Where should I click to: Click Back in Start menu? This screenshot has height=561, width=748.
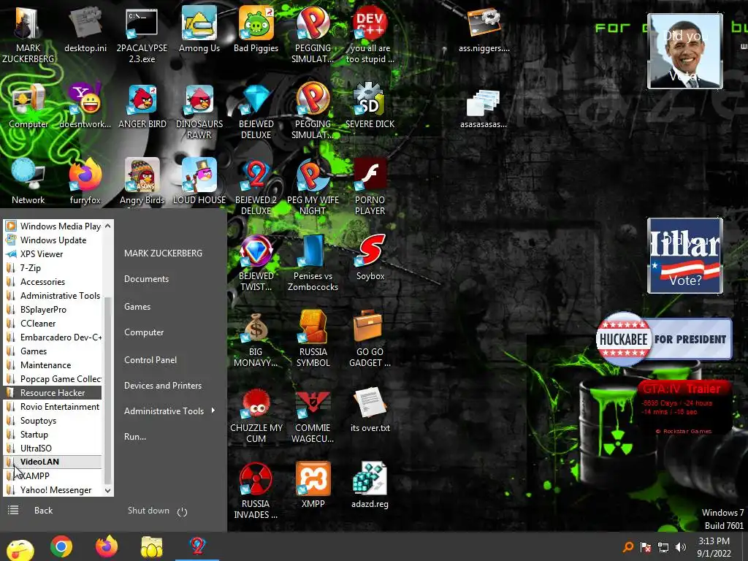43,511
